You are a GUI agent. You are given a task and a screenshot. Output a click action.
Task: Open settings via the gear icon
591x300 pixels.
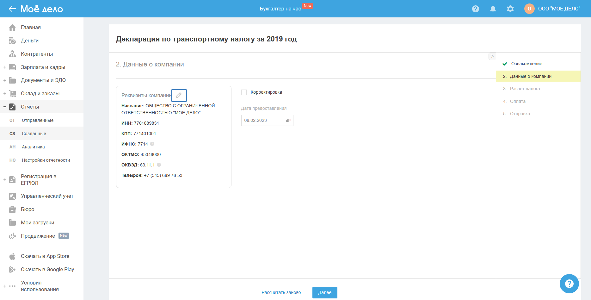(x=510, y=9)
